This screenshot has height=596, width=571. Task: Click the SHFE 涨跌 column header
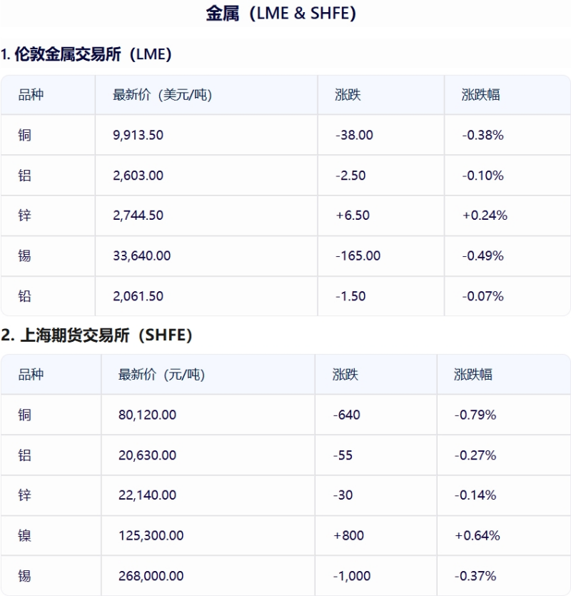pyautogui.click(x=345, y=375)
